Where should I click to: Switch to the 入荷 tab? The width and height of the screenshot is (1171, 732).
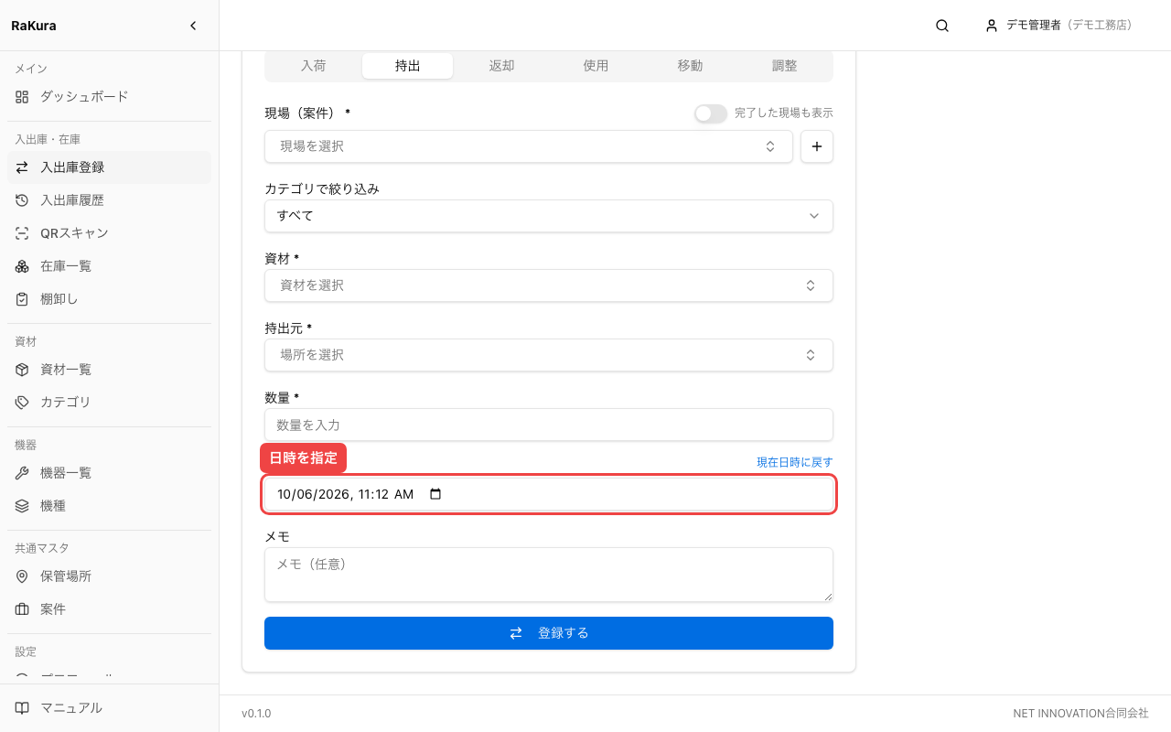313,66
